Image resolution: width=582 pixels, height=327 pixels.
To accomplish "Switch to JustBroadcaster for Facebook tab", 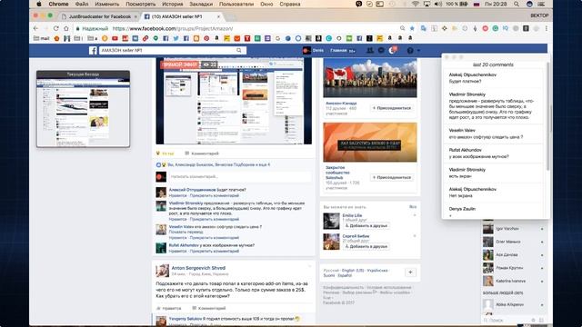I will click(100, 16).
